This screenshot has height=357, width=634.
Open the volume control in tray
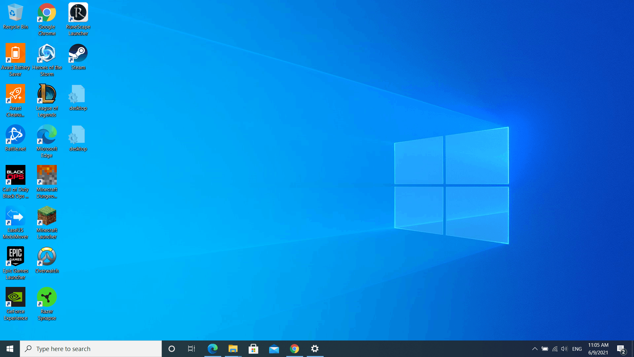pos(564,349)
